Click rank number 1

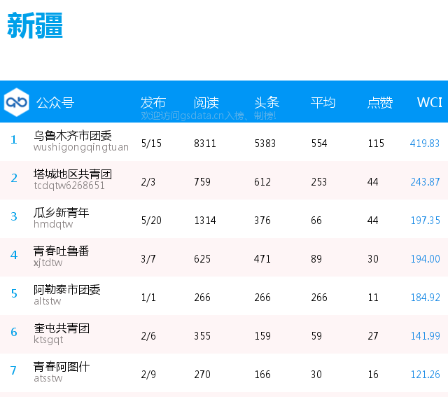[14, 140]
